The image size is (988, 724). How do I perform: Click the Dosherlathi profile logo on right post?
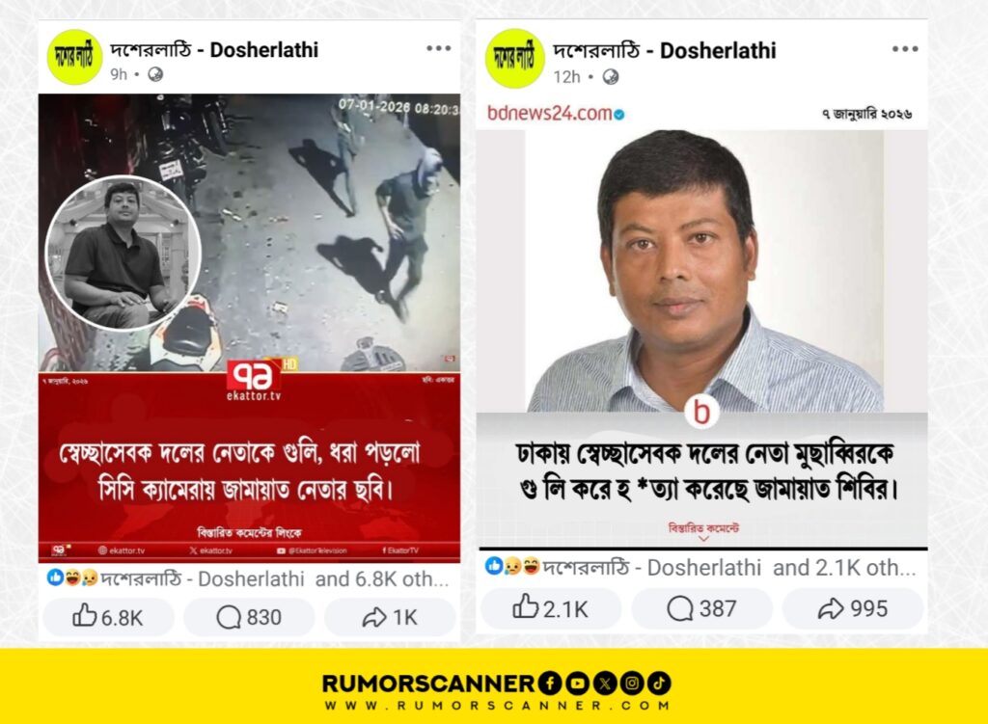click(x=515, y=57)
